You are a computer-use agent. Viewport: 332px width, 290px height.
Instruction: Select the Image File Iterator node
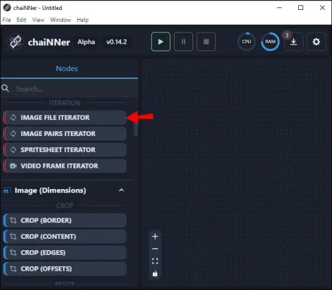pos(65,117)
